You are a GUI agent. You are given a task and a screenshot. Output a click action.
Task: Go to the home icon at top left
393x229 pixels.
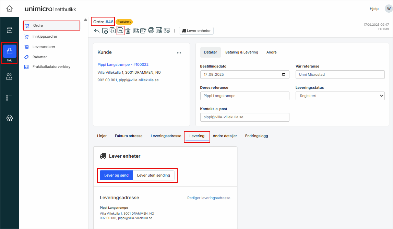(10, 9)
